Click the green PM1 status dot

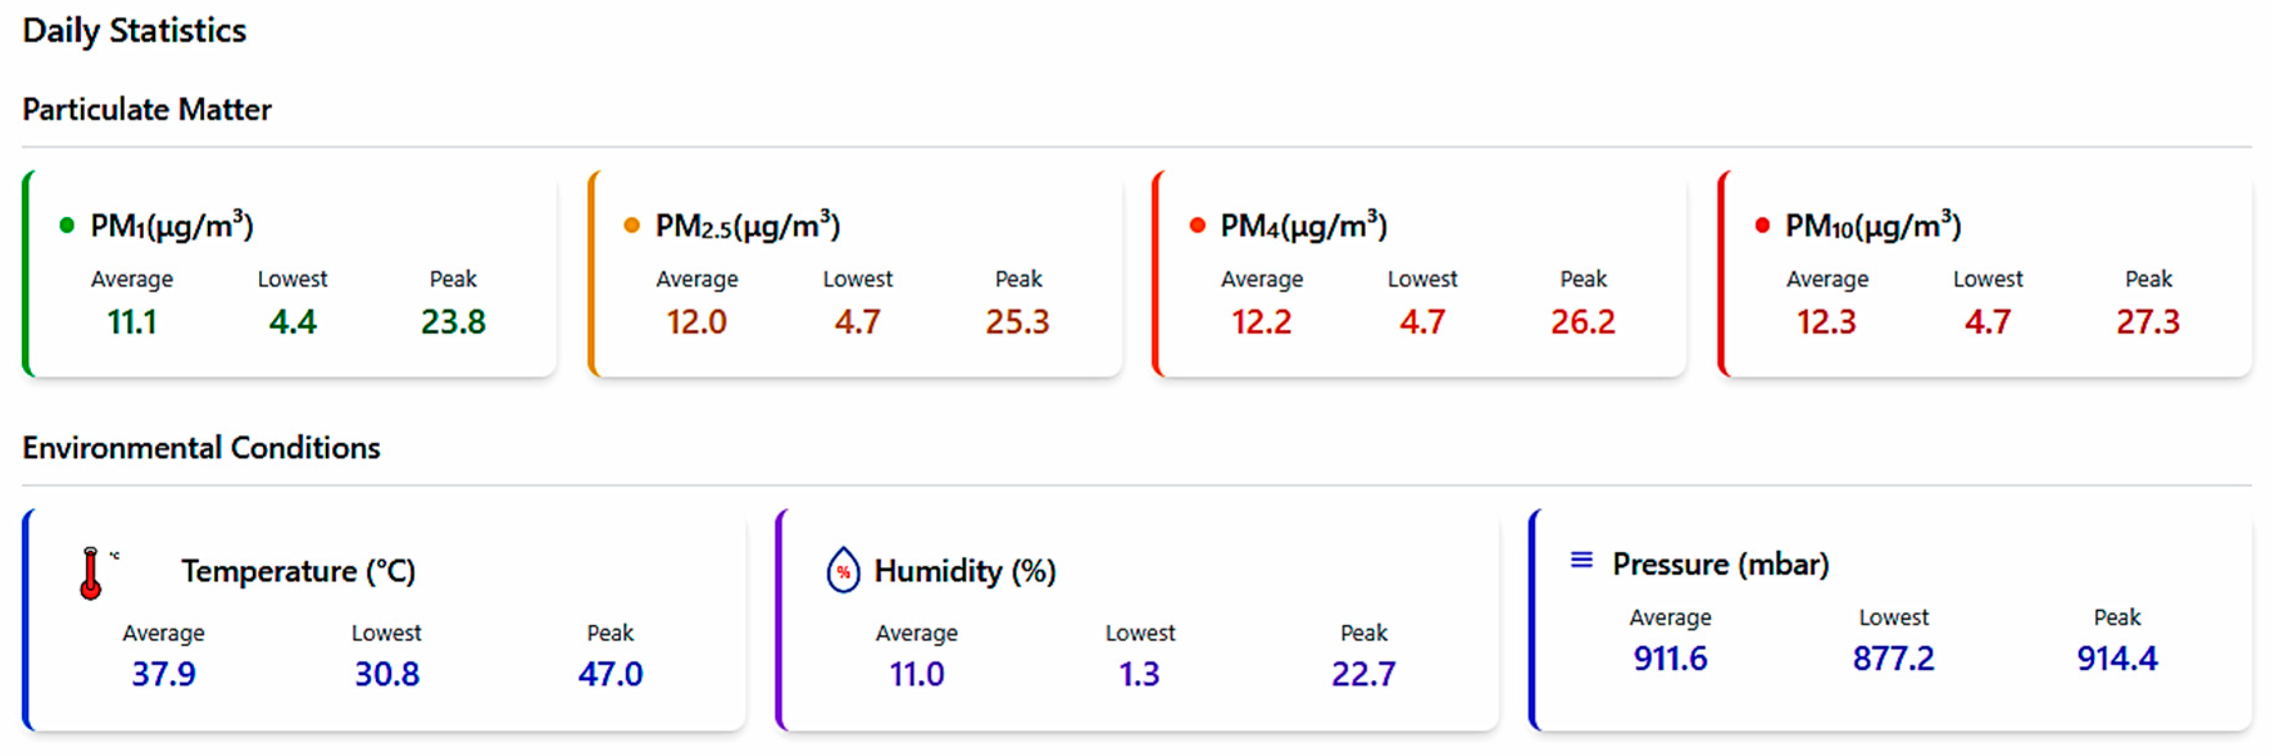point(66,226)
